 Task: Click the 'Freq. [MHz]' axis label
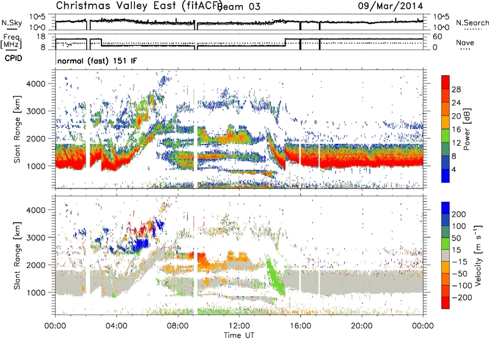point(11,41)
